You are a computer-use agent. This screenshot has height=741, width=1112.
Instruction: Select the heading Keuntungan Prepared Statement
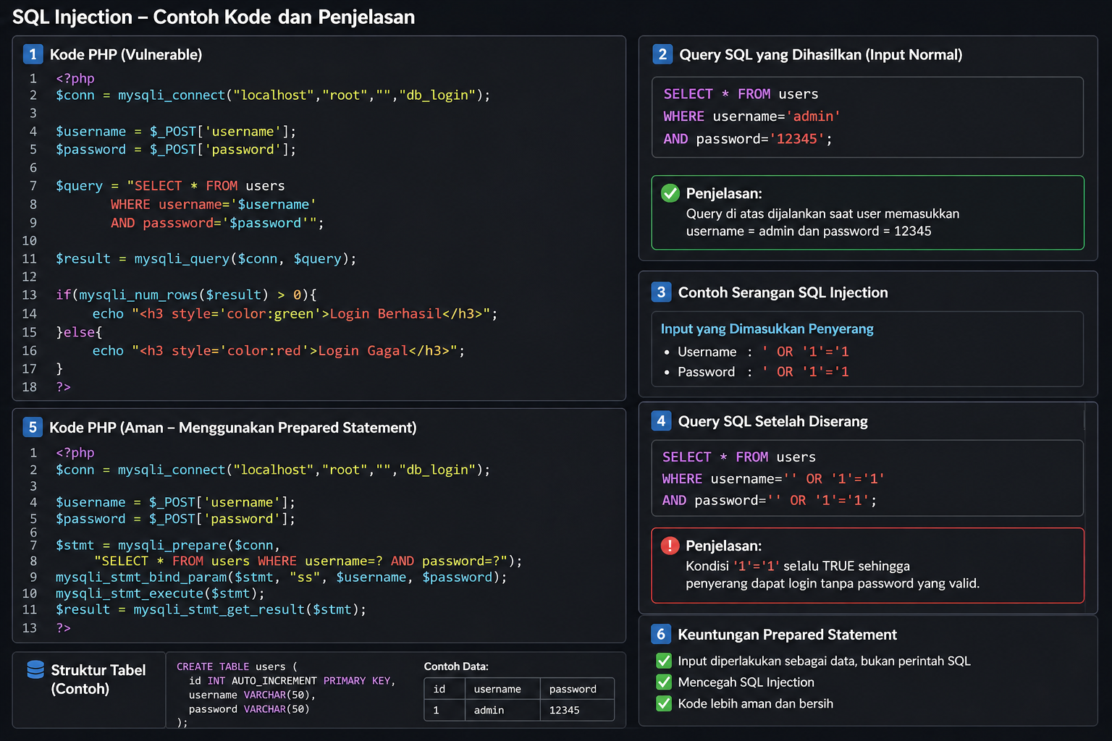787,635
